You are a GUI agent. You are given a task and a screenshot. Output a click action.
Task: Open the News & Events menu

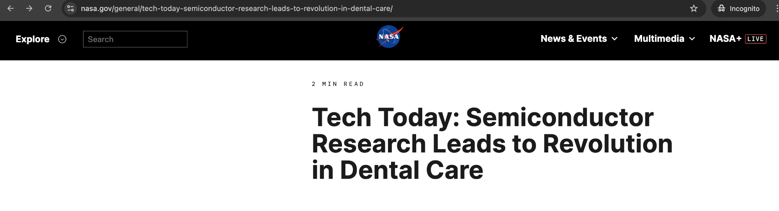(x=573, y=39)
